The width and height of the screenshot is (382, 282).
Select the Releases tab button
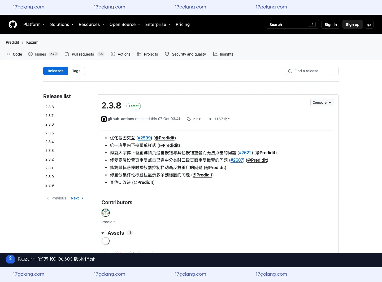(x=55, y=71)
